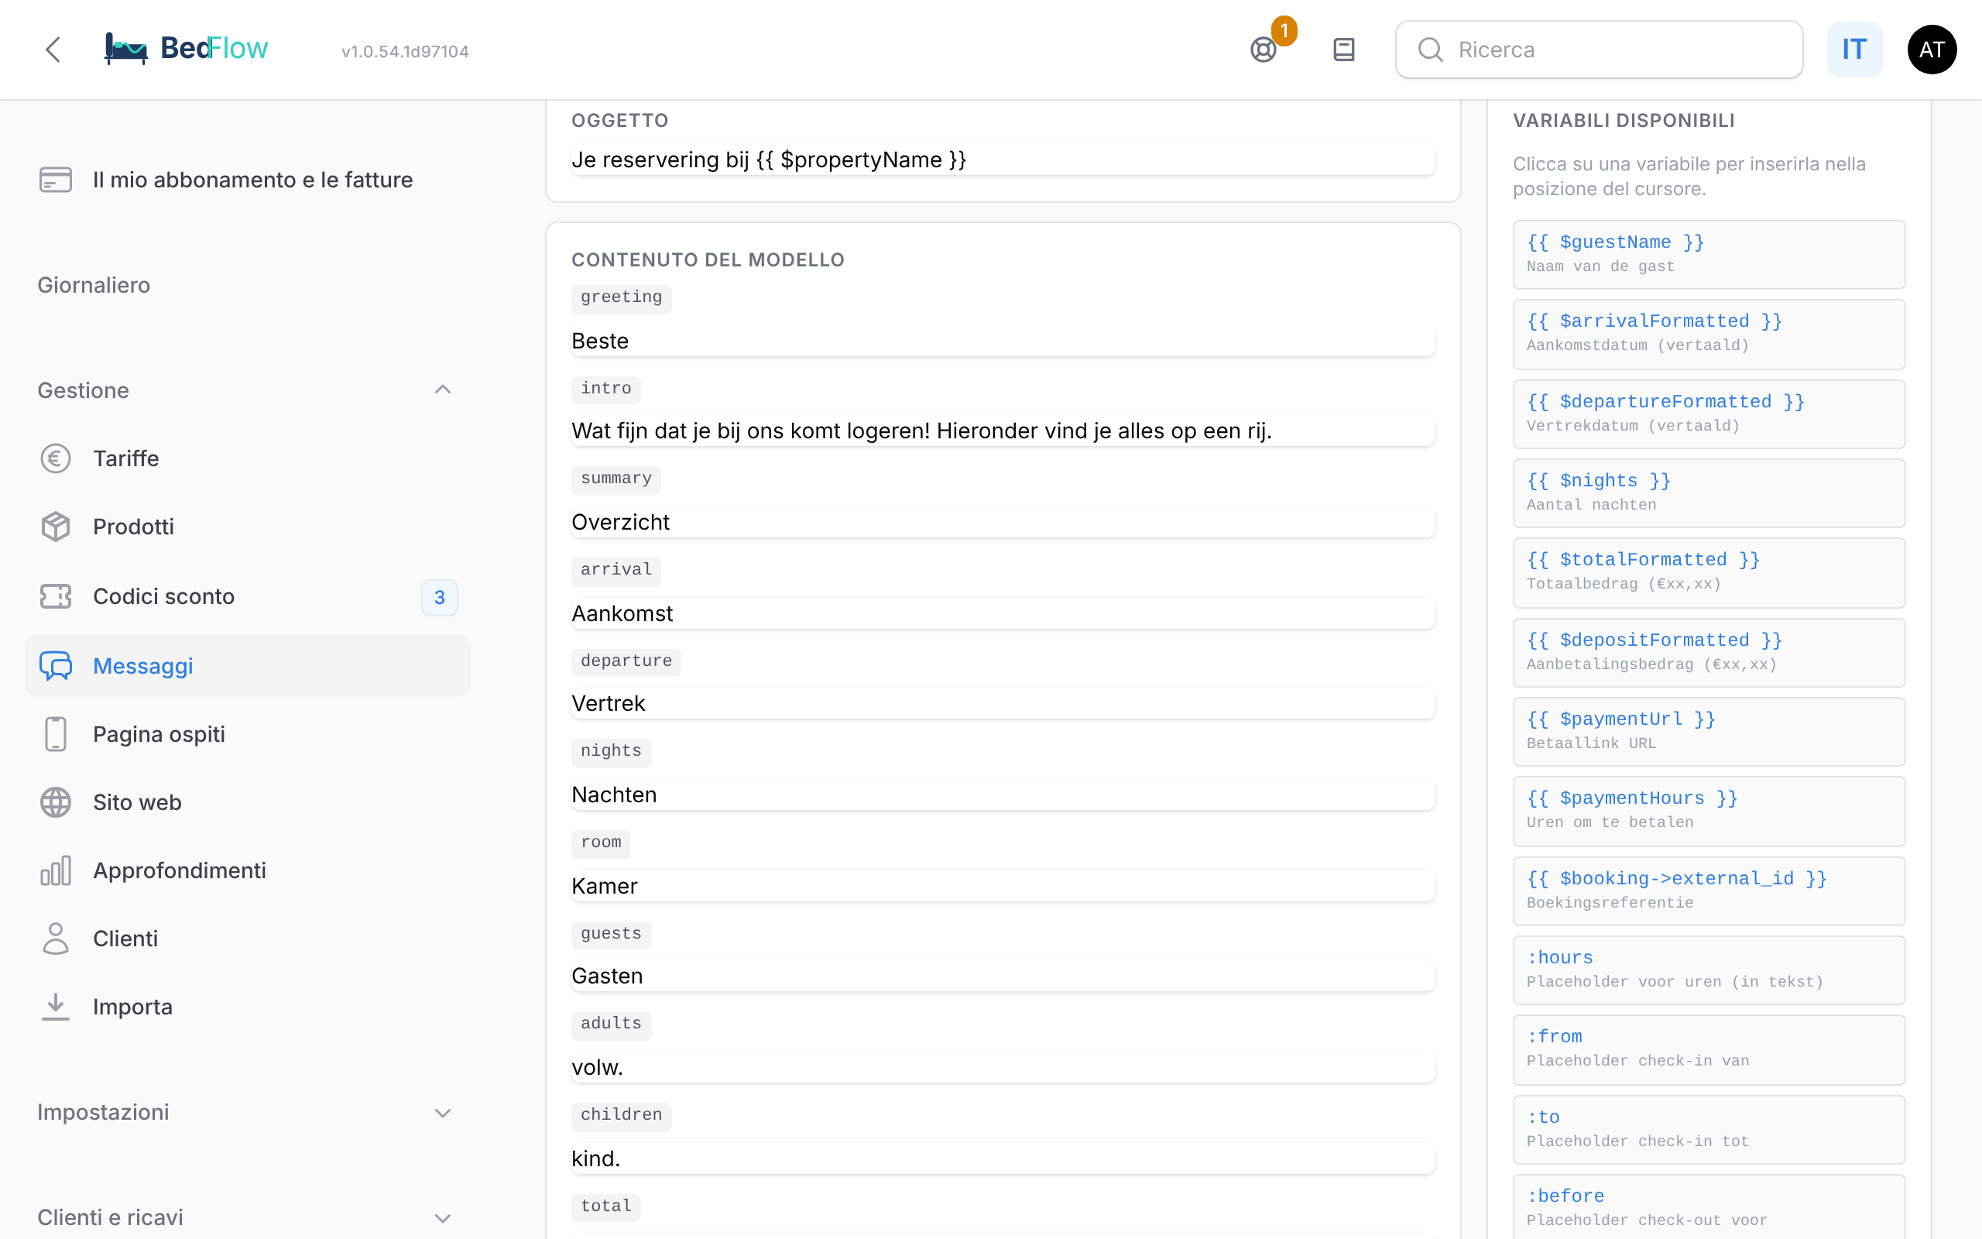Click the back arrow icon

click(53, 50)
